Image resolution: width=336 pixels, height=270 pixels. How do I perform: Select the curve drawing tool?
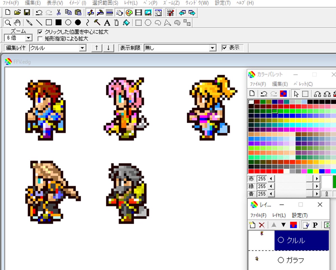point(88,22)
